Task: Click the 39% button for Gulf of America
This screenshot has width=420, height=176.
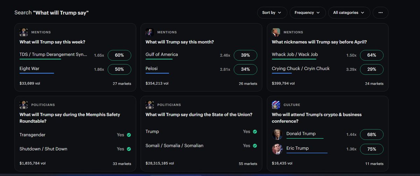Action: pos(245,55)
